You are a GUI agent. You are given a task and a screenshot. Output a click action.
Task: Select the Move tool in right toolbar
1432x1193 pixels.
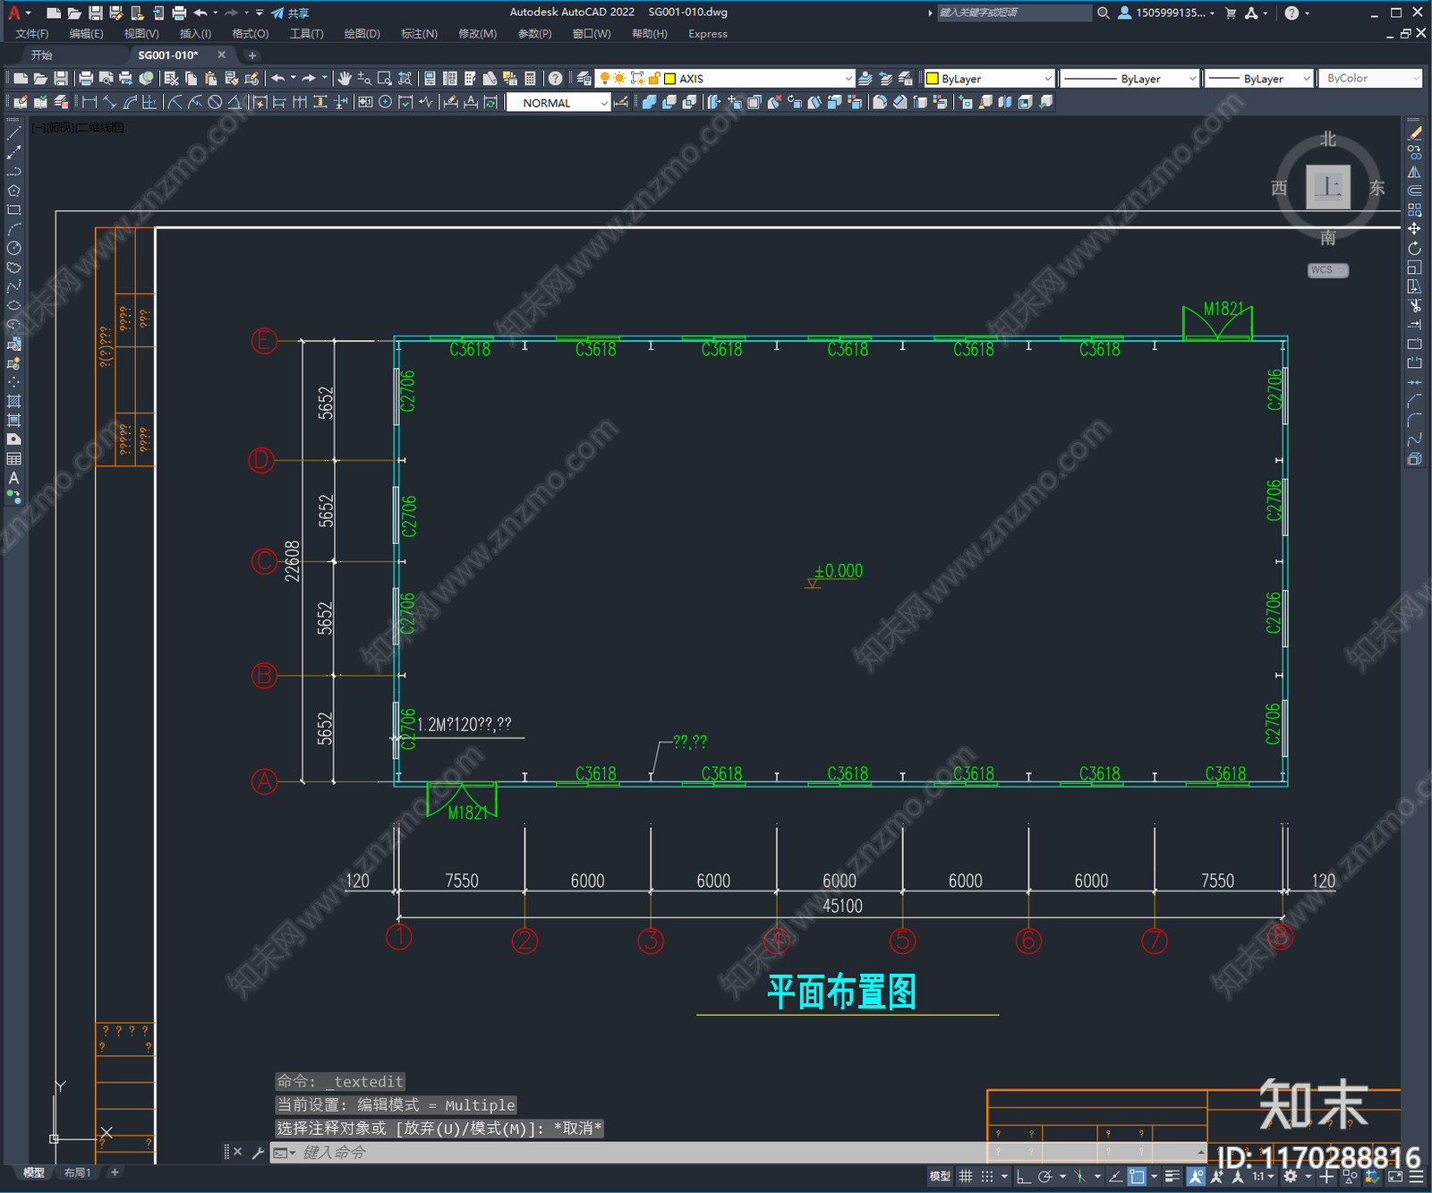(x=1414, y=229)
